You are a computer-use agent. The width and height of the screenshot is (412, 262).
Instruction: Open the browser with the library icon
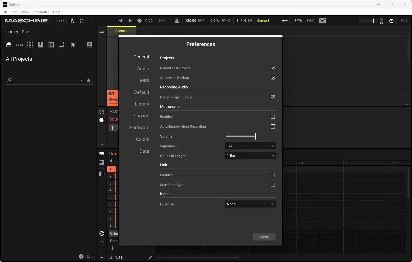click(x=72, y=21)
